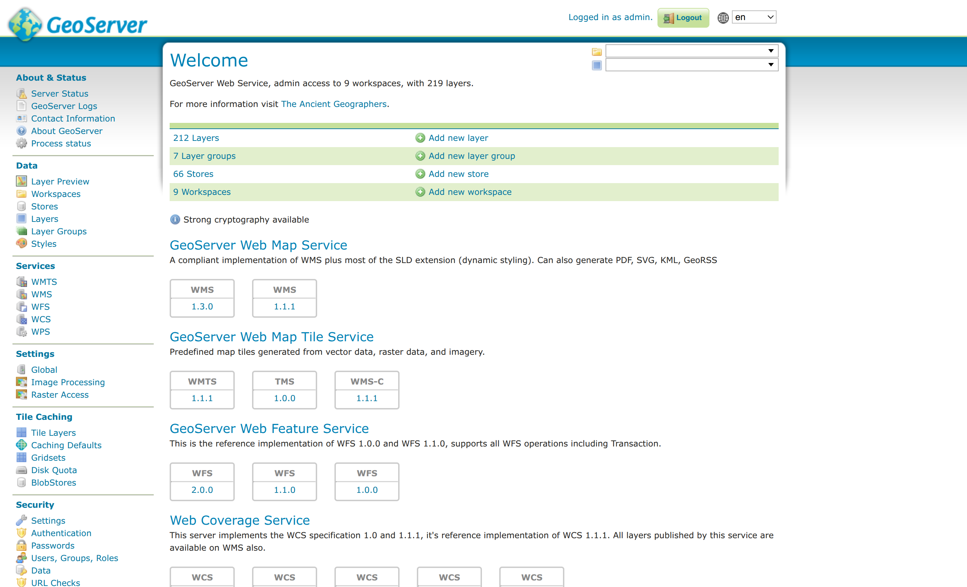Expand the layer filter dropdown
The height and width of the screenshot is (587, 967).
[x=691, y=65]
